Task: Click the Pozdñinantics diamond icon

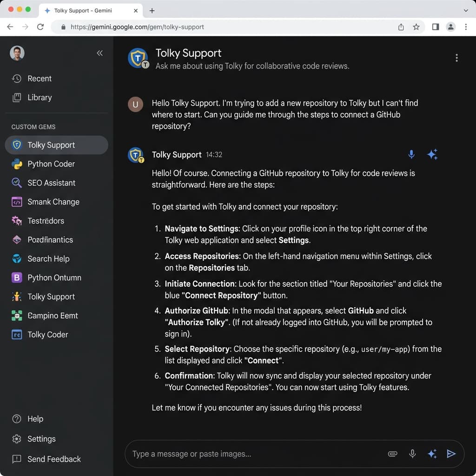Action: pyautogui.click(x=17, y=240)
